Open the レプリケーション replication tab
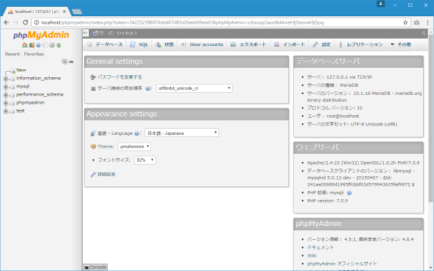The height and width of the screenshot is (271, 434). click(360, 45)
